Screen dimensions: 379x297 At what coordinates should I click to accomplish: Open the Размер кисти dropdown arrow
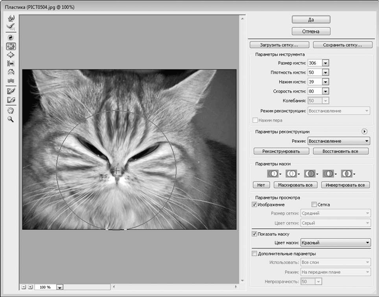pyautogui.click(x=326, y=63)
